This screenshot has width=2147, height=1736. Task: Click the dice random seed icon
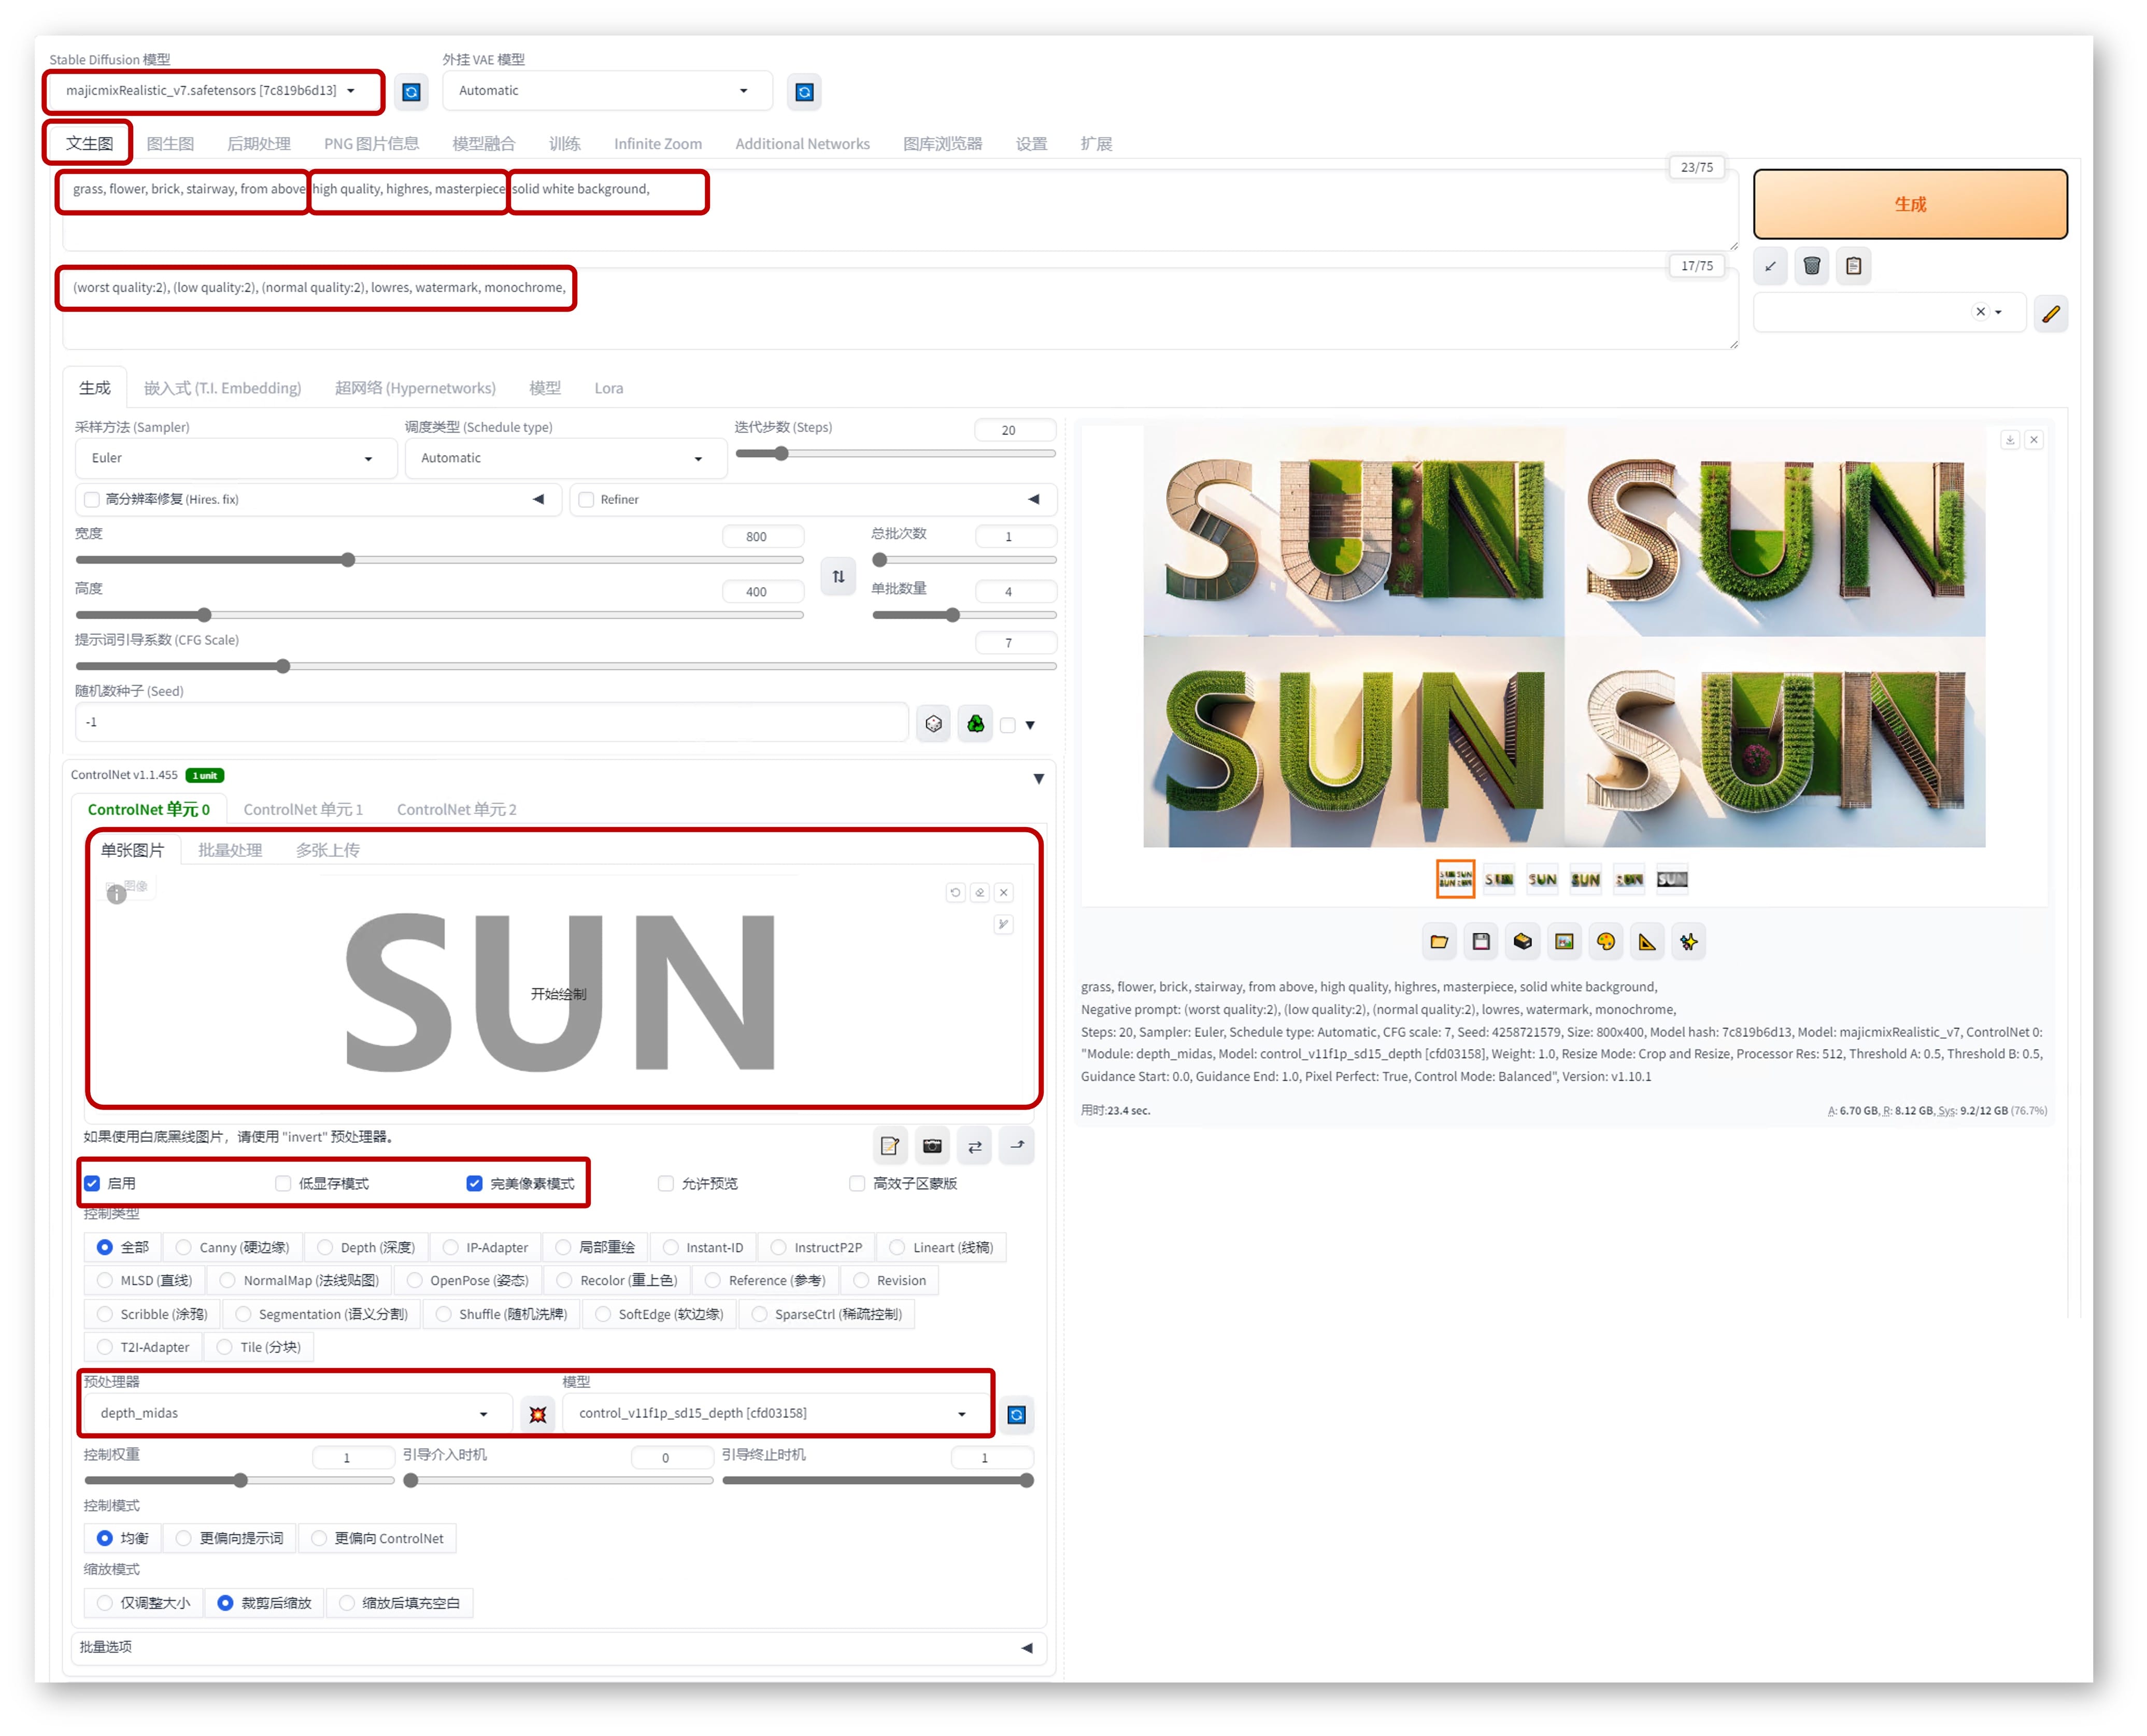(x=933, y=724)
